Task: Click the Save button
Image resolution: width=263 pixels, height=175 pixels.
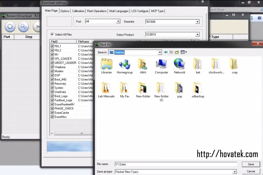Action: pyautogui.click(x=251, y=164)
